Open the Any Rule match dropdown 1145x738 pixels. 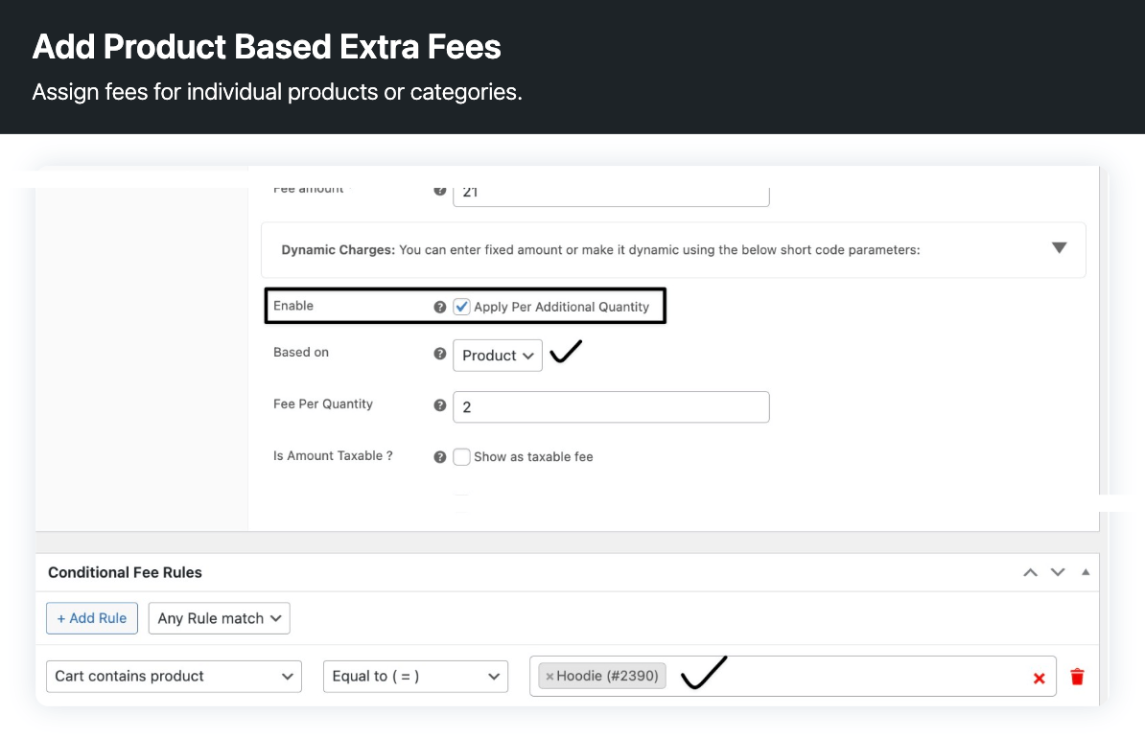point(219,618)
